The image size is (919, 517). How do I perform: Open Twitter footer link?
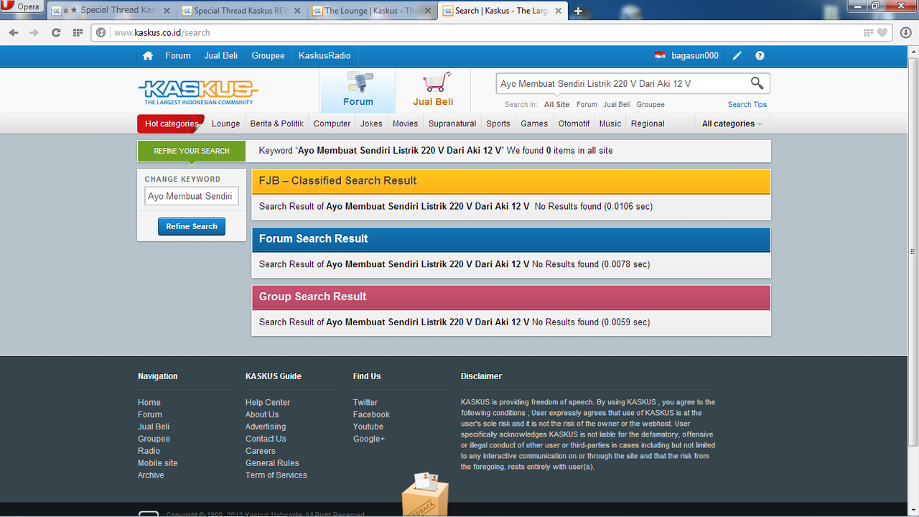(365, 403)
